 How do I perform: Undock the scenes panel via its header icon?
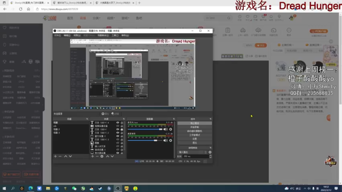click(87, 119)
